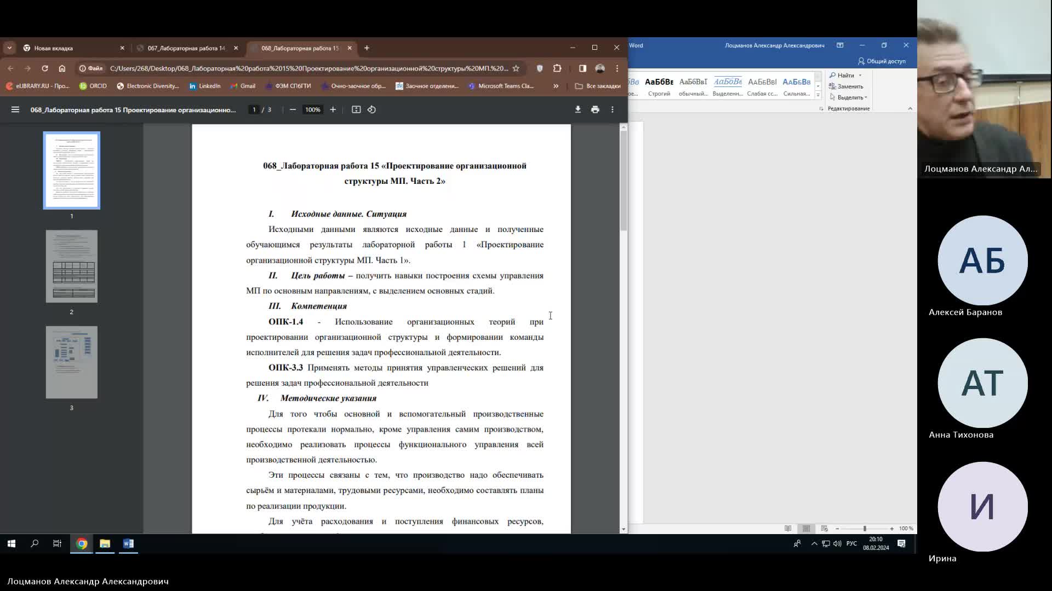Go back in Chrome
1052x591 pixels.
10,68
